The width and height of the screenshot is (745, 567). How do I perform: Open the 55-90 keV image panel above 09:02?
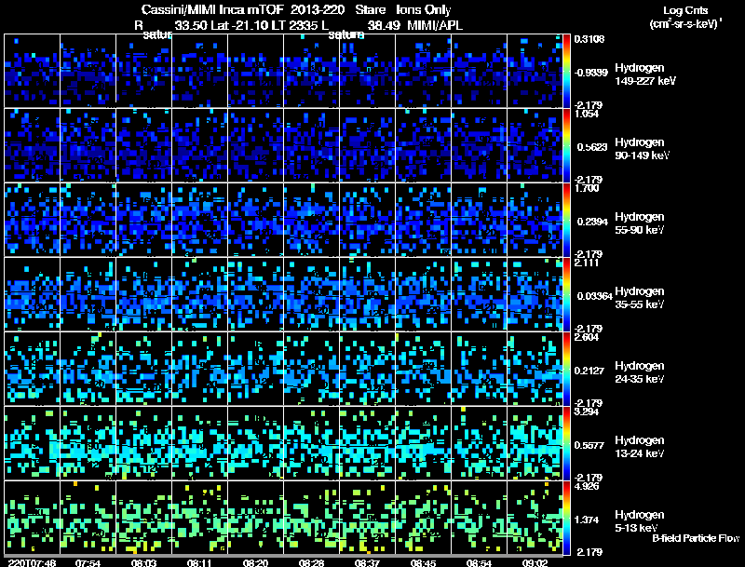[x=535, y=220]
